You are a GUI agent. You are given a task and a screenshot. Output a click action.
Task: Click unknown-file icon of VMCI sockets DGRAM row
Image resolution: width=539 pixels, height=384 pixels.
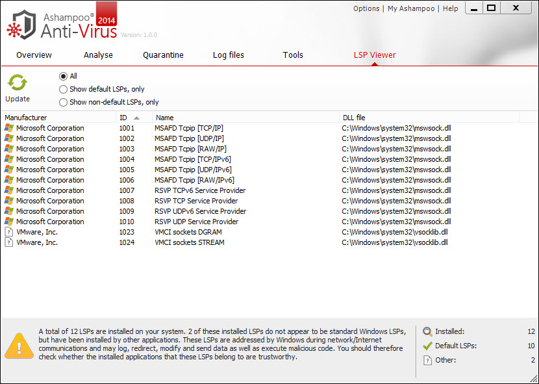click(9, 232)
